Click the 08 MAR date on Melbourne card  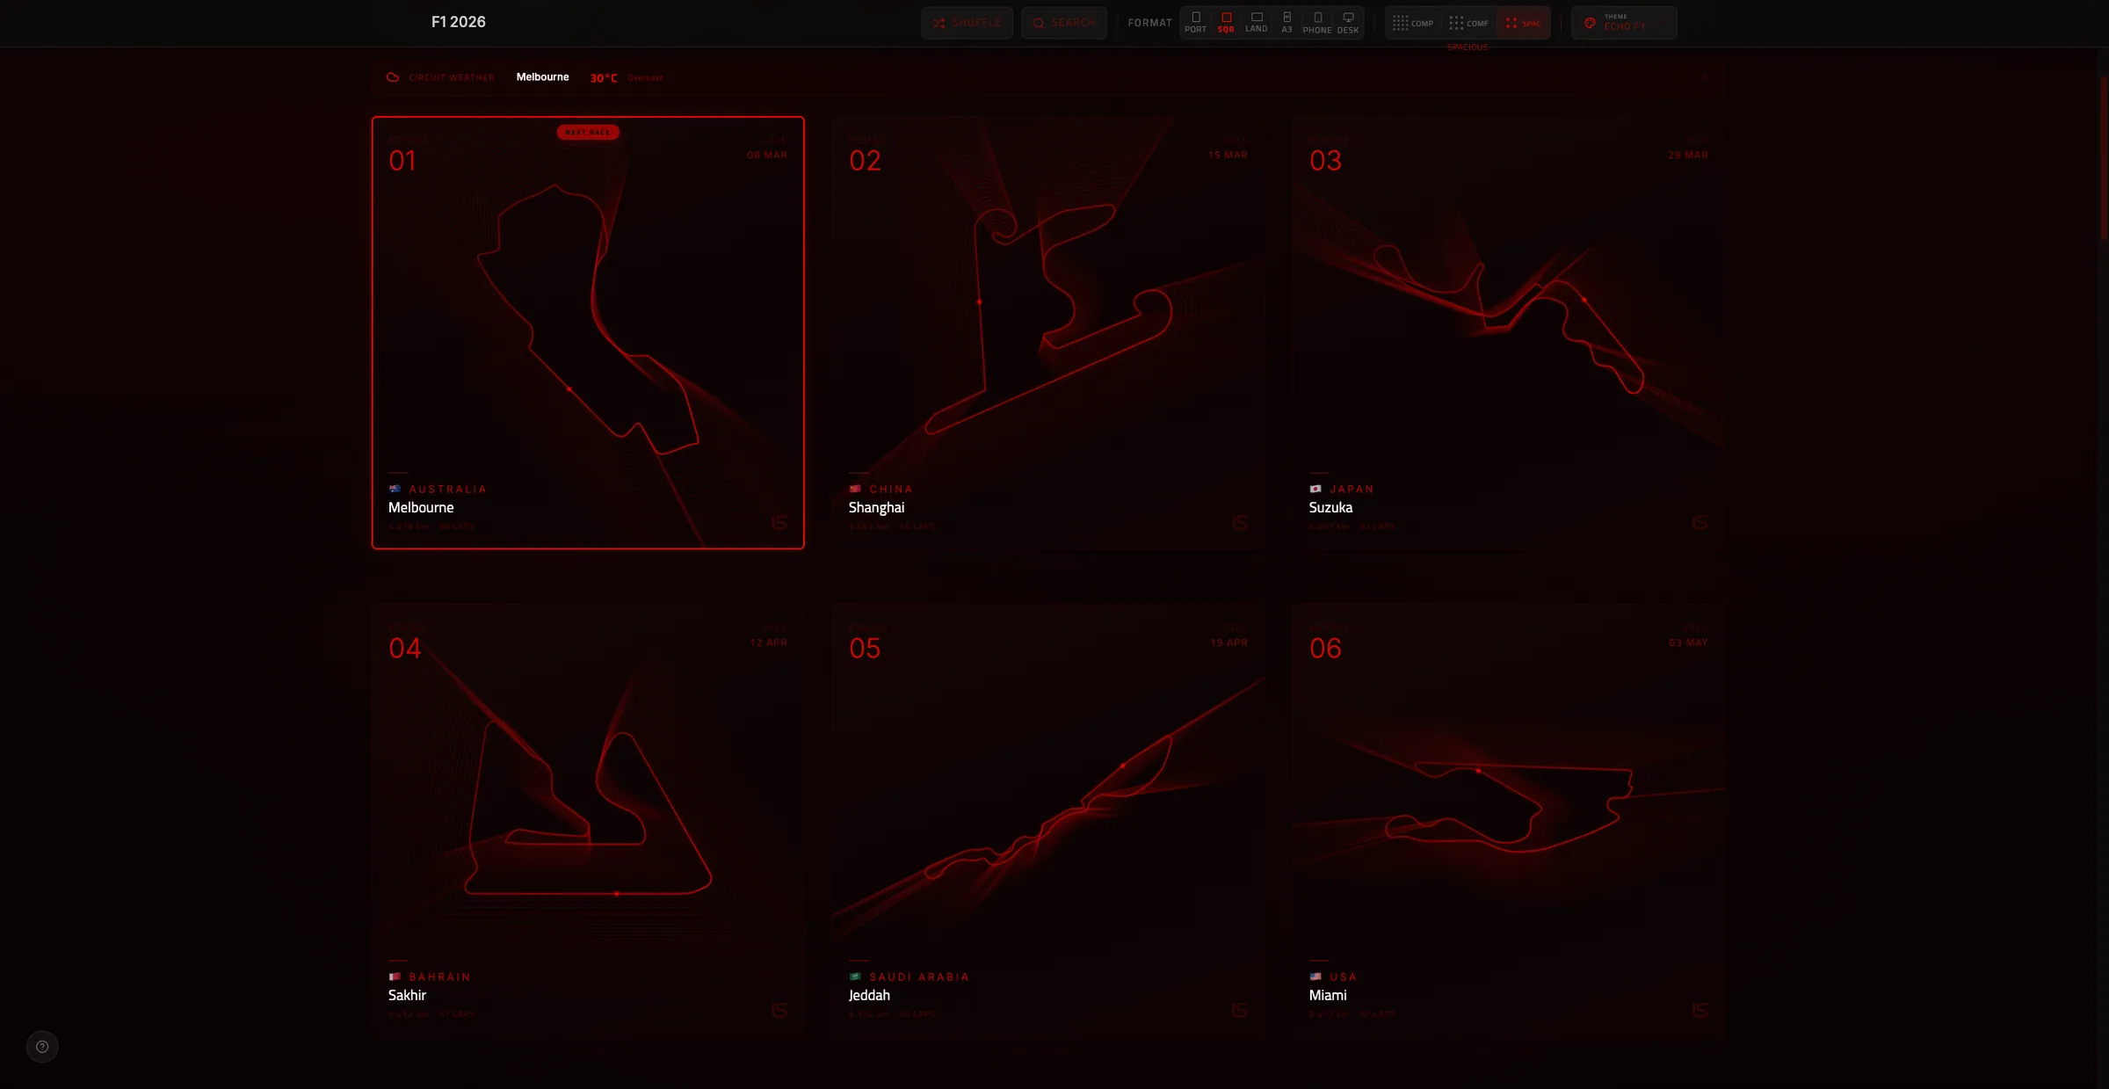click(767, 155)
